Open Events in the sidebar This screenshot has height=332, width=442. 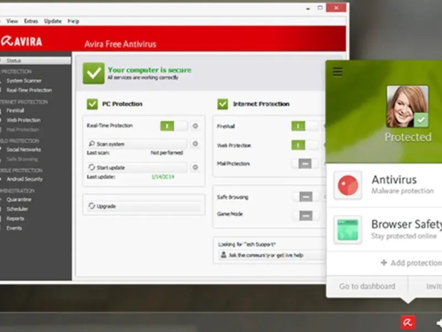click(x=14, y=228)
